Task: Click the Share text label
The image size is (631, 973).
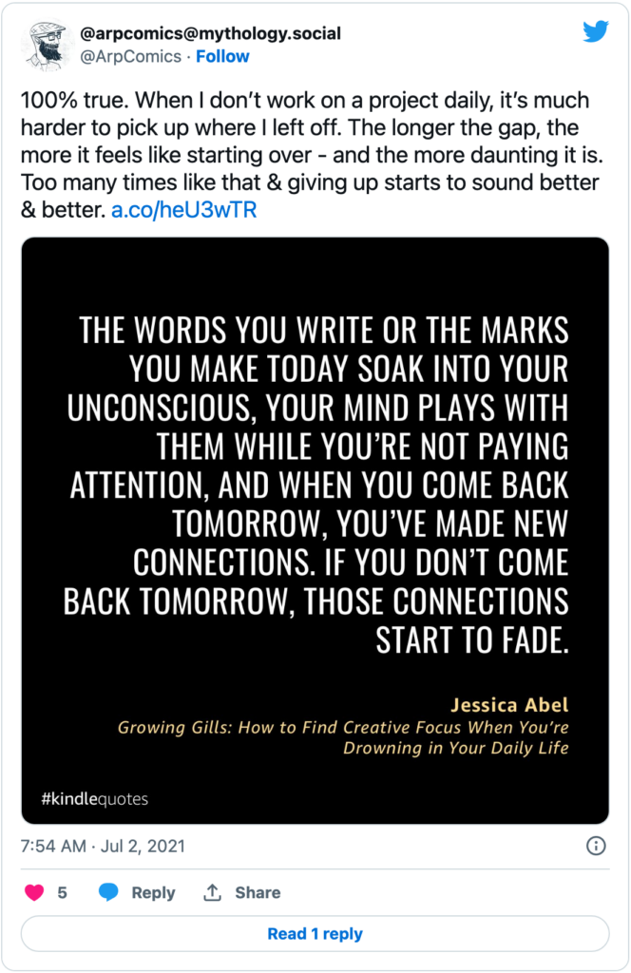Action: pyautogui.click(x=258, y=892)
